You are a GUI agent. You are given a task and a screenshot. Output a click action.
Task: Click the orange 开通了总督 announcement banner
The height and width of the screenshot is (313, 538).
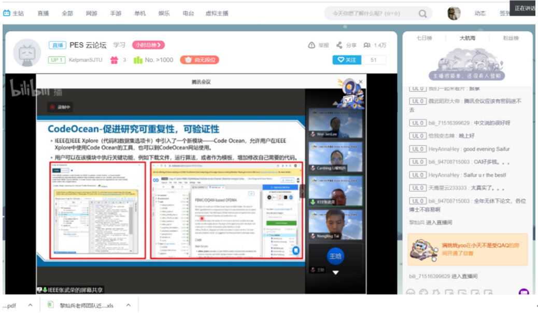tap(468, 250)
